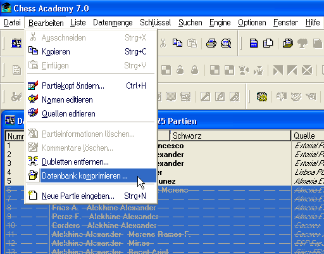The height and width of the screenshot is (254, 324).
Task: Open the Engine menu
Action: 220,23
